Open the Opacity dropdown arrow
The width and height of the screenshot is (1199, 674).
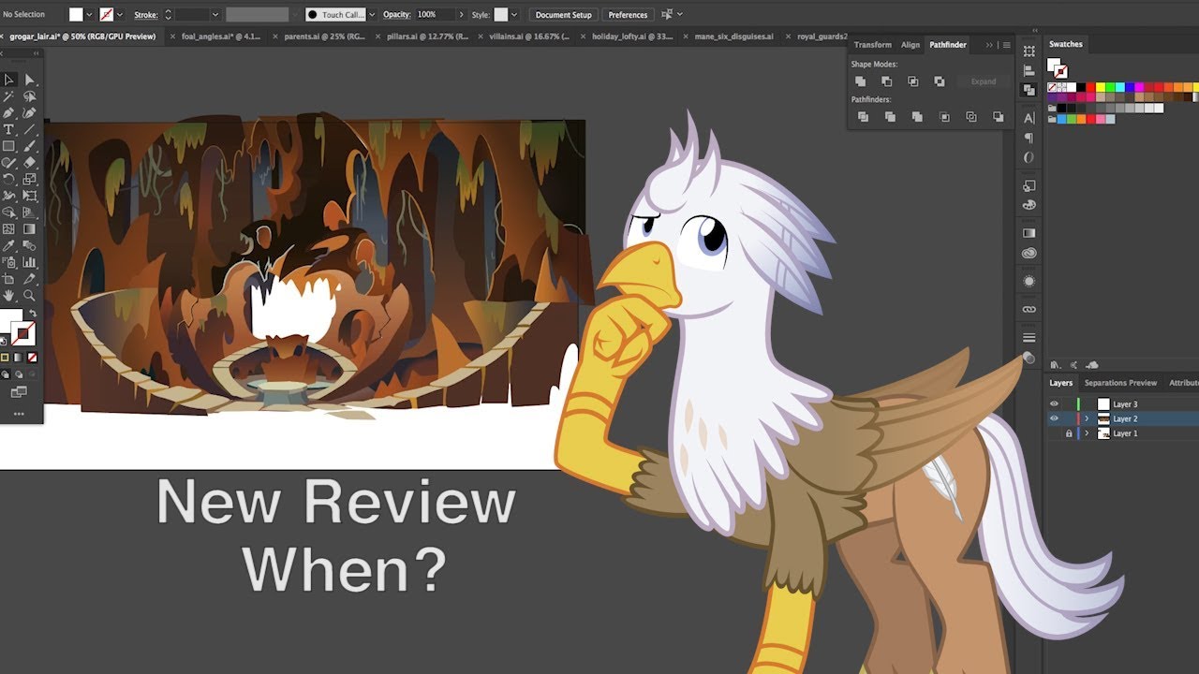pyautogui.click(x=461, y=15)
